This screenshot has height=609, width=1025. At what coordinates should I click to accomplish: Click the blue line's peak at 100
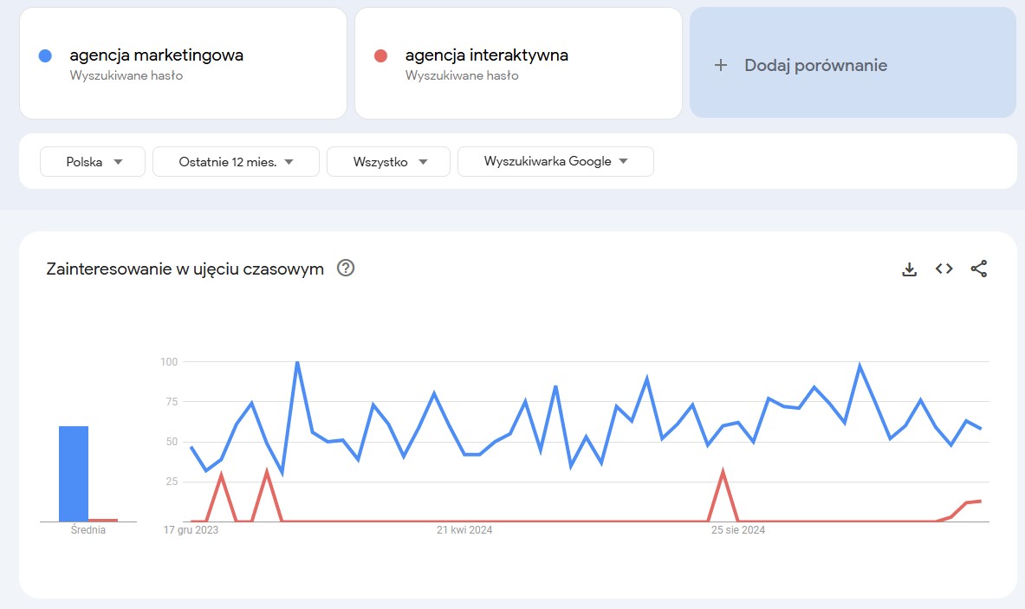pyautogui.click(x=297, y=363)
